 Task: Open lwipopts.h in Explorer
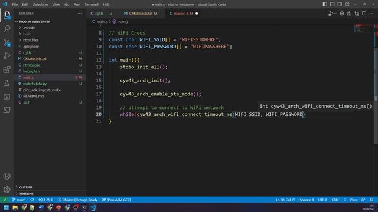coord(31,71)
